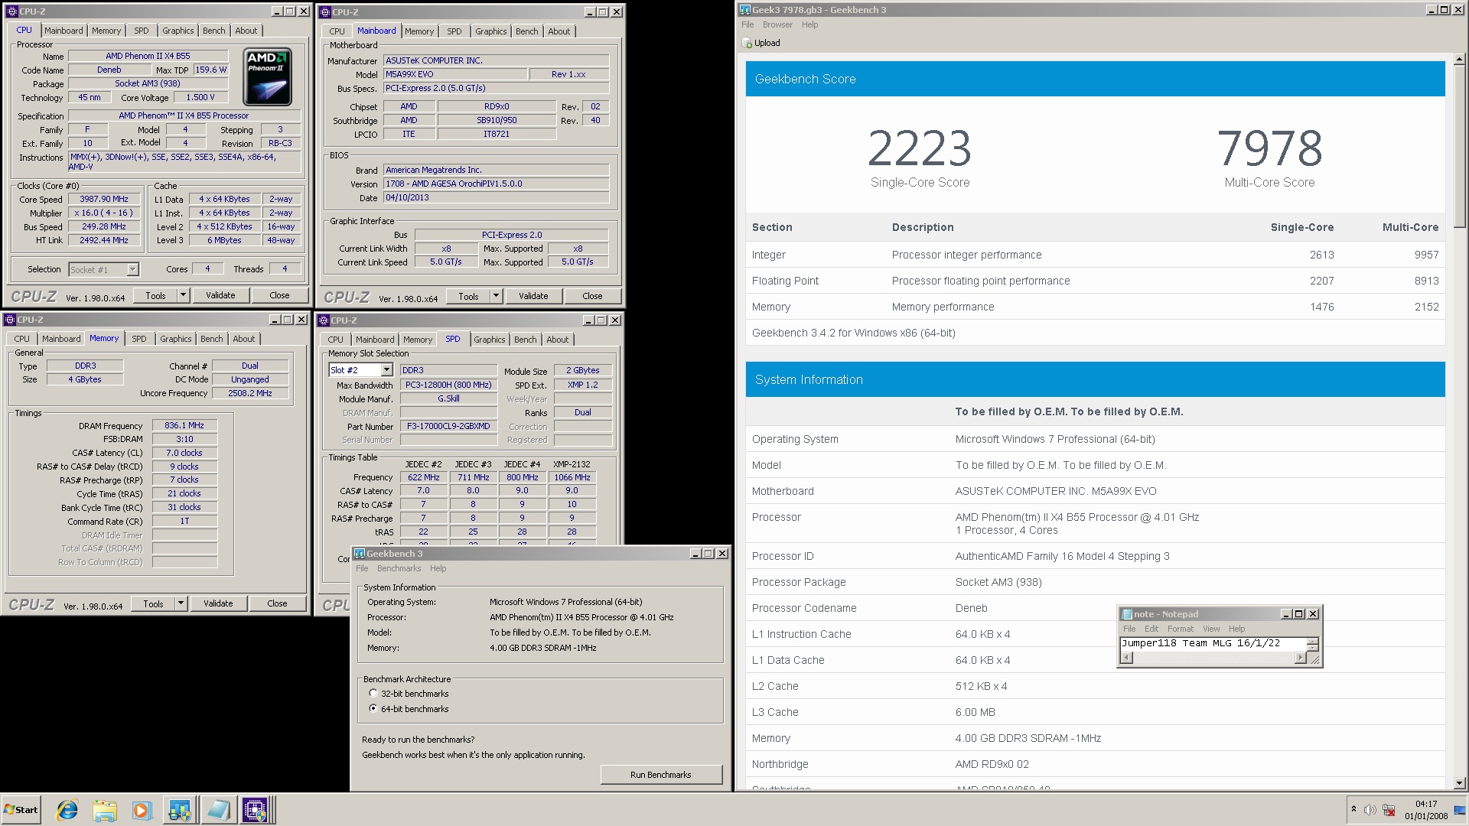Viewport: 1469px width, 826px height.
Task: Open Mainboard tab in CPU-Z CPU window
Action: click(64, 31)
